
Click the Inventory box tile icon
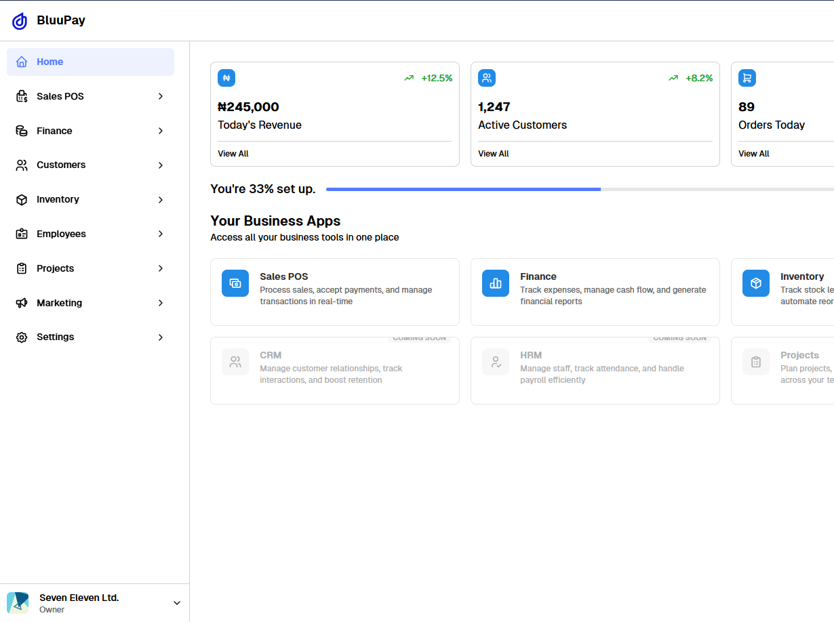[756, 283]
